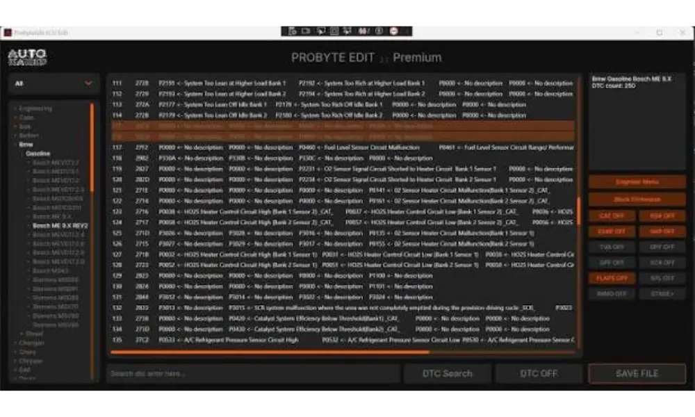Click the DTC OFF button

tap(539, 373)
